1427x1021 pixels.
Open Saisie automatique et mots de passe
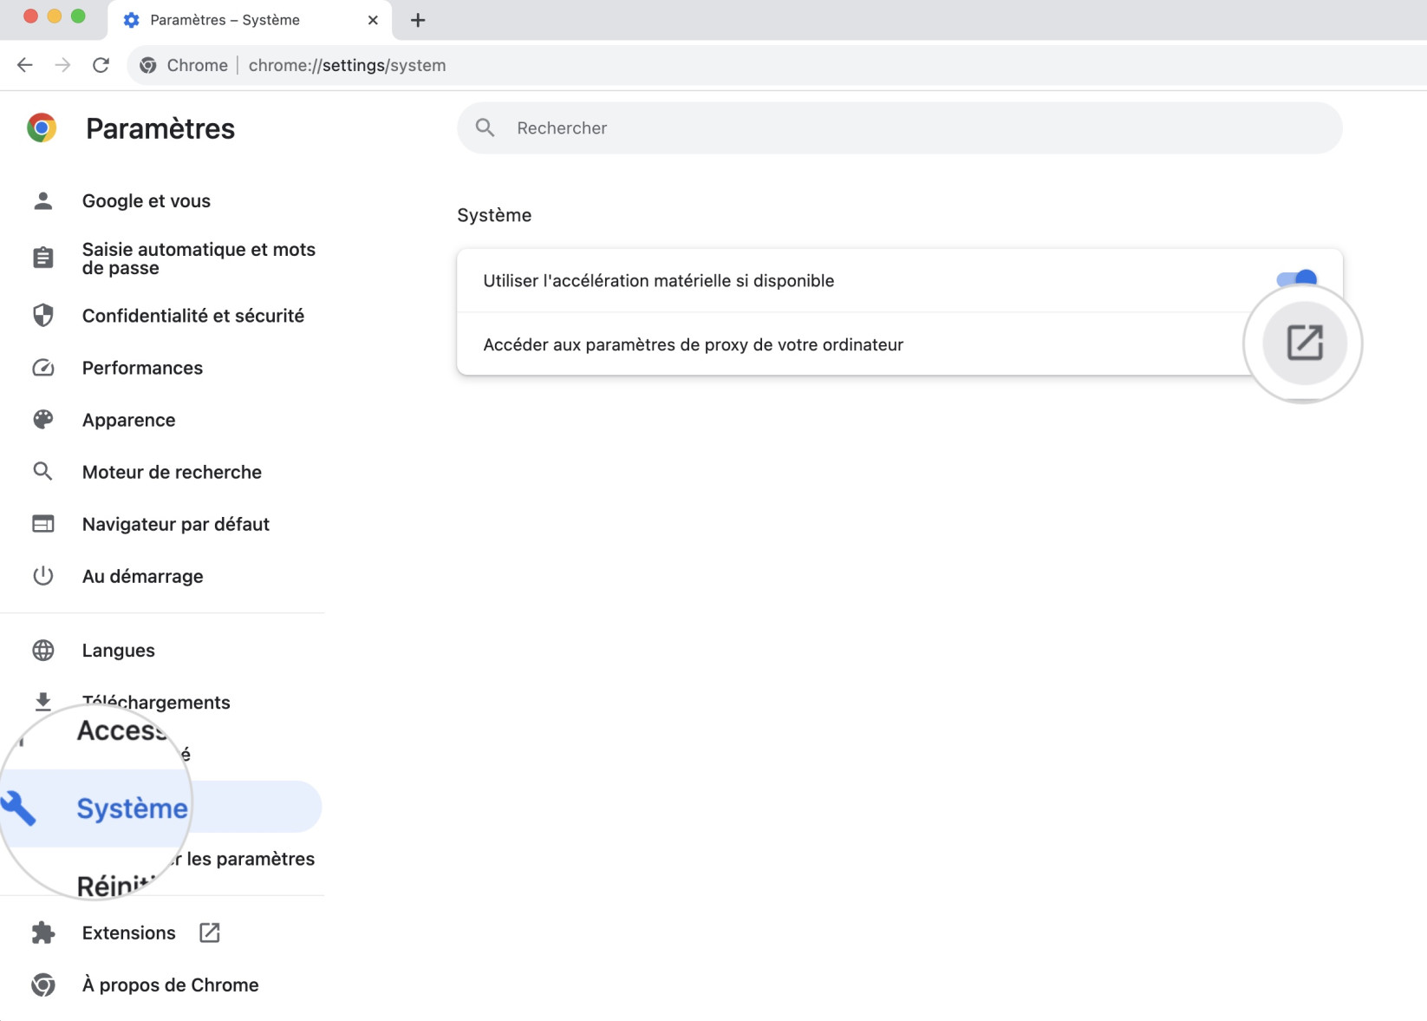199,259
